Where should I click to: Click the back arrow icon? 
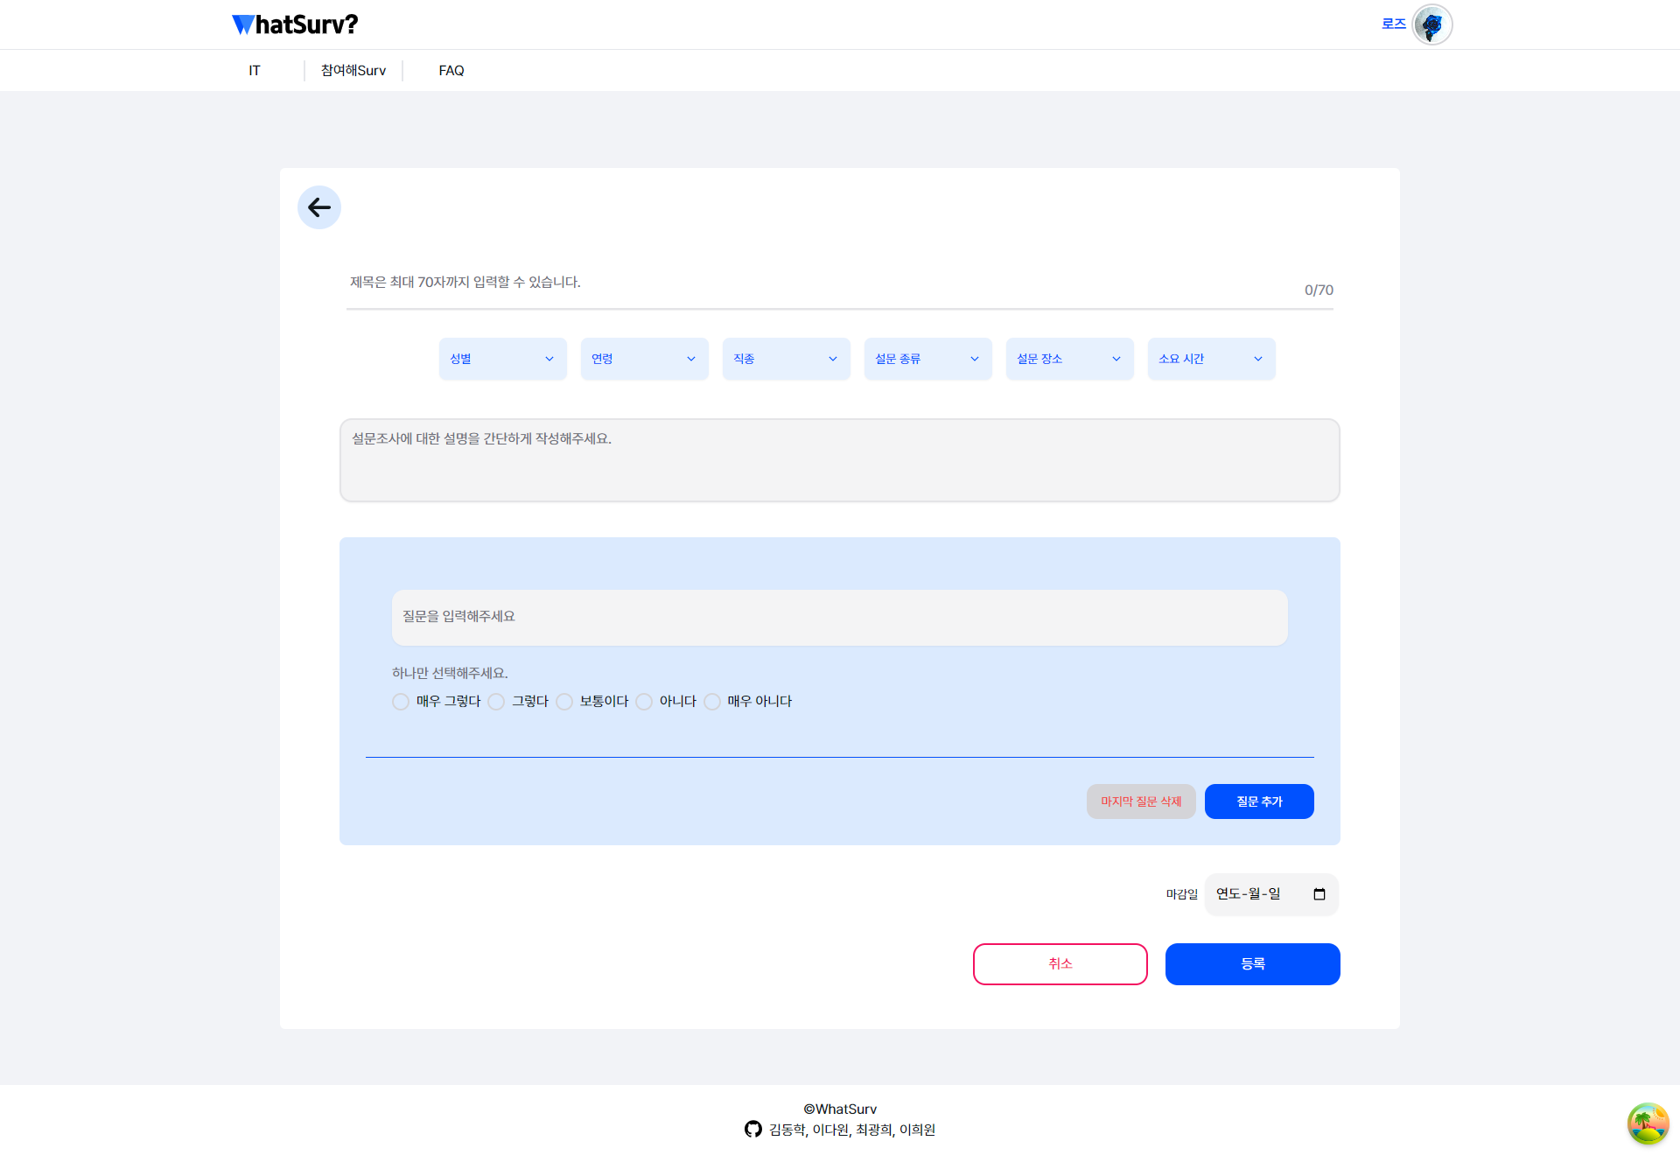[x=319, y=207]
